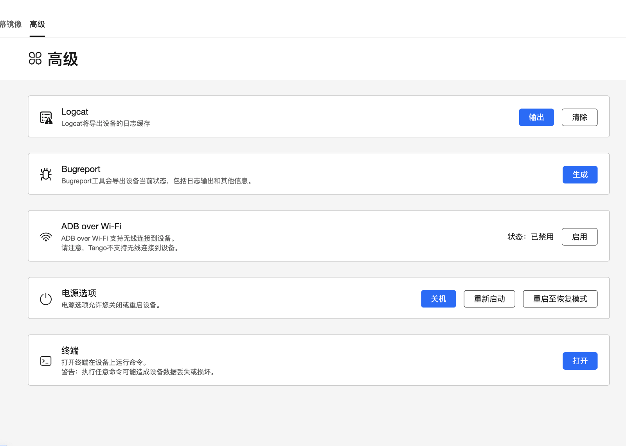The image size is (626, 446).
Task: Shut down device with 关机 button
Action: pyautogui.click(x=438, y=299)
